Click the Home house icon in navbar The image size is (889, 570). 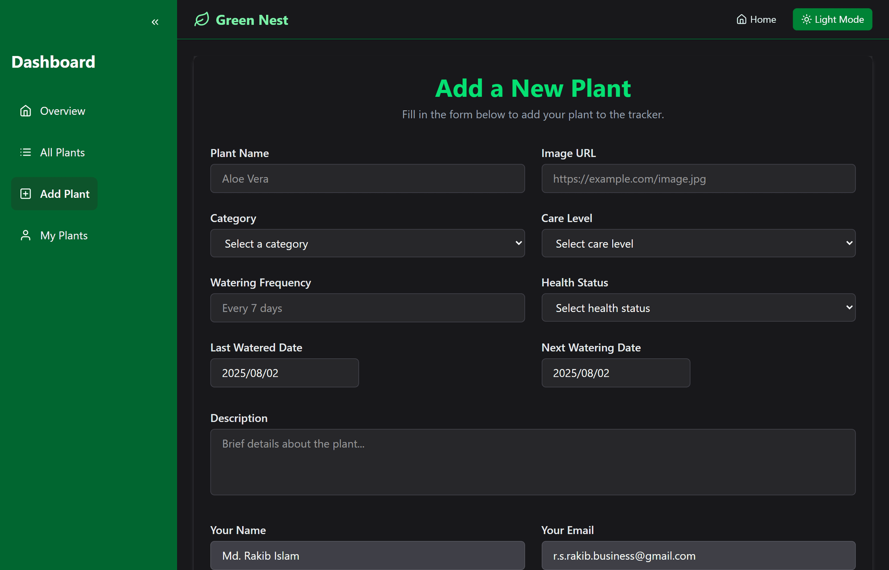click(741, 19)
